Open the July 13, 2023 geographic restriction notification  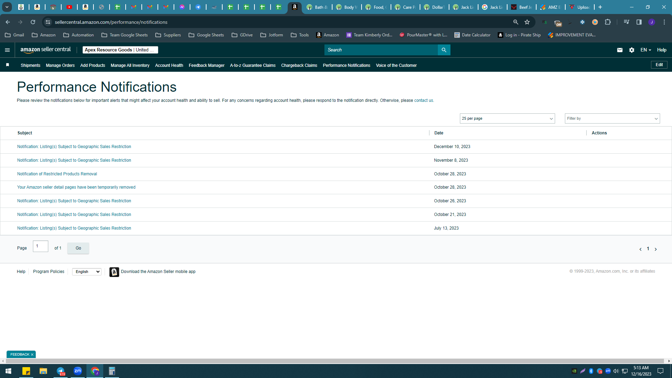coord(74,228)
